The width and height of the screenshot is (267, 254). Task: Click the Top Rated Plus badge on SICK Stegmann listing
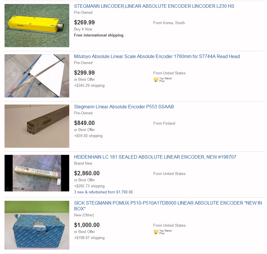(x=162, y=232)
